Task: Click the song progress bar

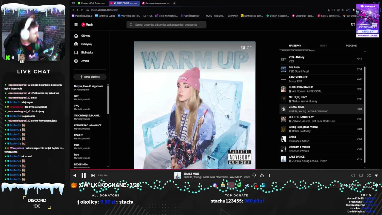Action: pos(226,170)
